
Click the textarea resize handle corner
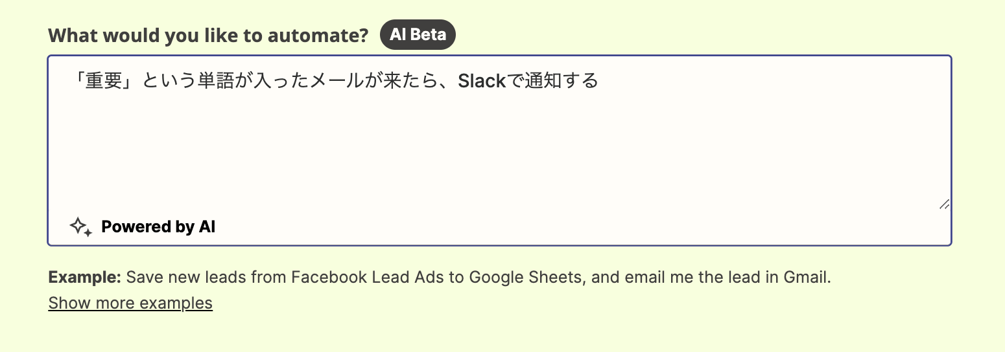tap(945, 204)
